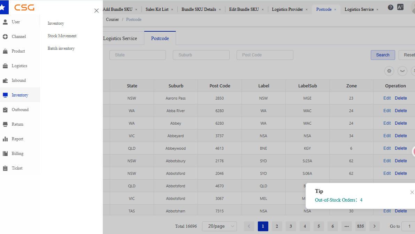Click the pagination ellipsis for more pages
The width and height of the screenshot is (415, 234).
point(347,226)
